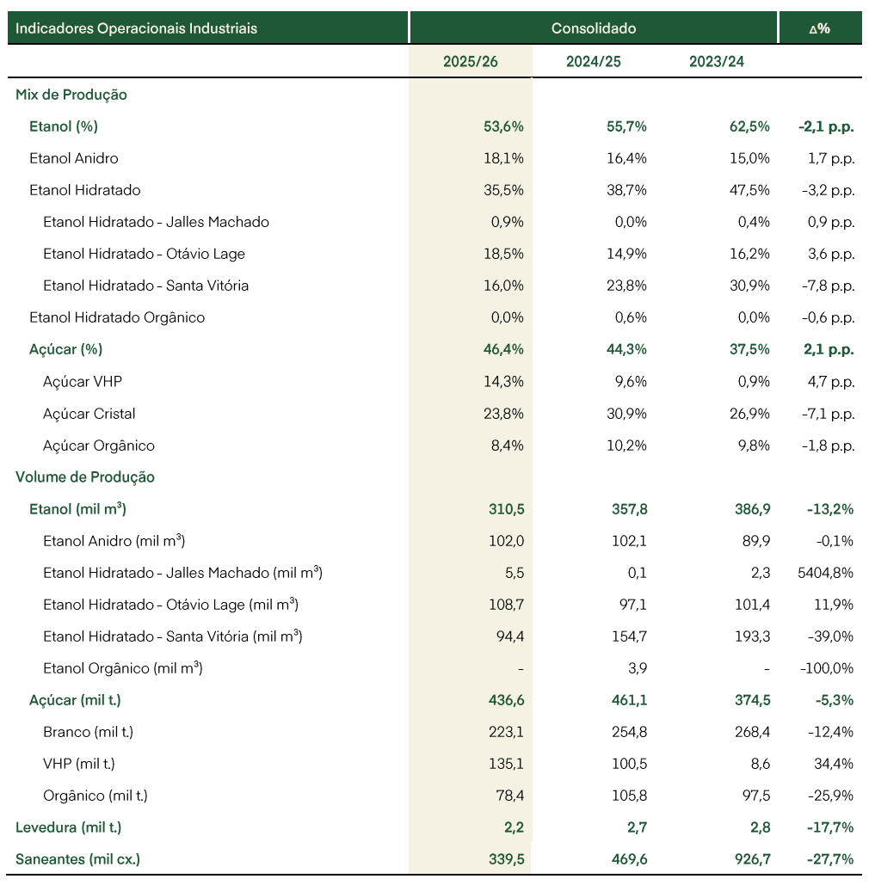The height and width of the screenshot is (885, 869).
Task: Click the 436,6 sugar volume value
Action: pos(507,700)
